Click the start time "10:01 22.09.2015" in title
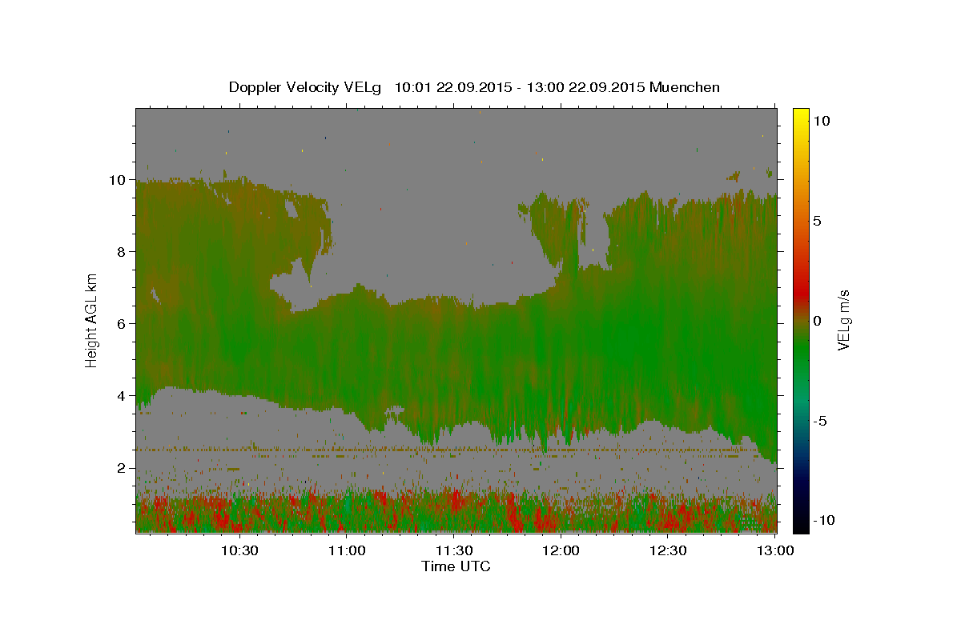This screenshot has width=961, height=640. (453, 87)
